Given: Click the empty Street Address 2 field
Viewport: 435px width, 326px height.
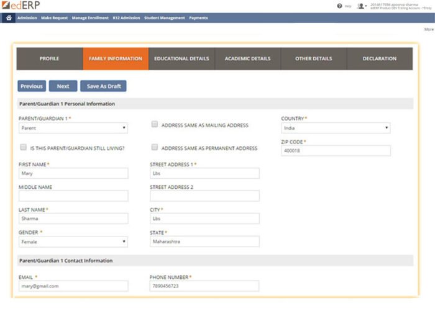Looking at the screenshot, I should (x=204, y=196).
